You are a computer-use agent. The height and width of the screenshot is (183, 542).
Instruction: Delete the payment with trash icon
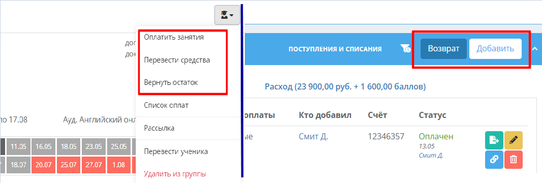point(514,160)
